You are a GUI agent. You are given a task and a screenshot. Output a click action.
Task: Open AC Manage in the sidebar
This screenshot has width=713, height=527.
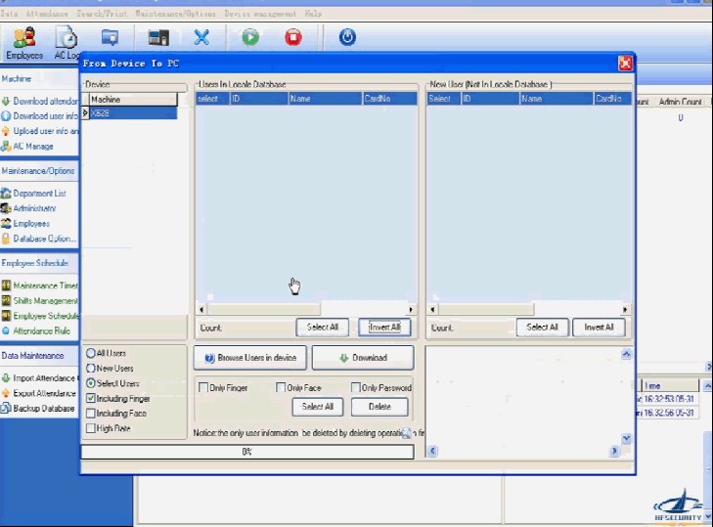point(27,146)
